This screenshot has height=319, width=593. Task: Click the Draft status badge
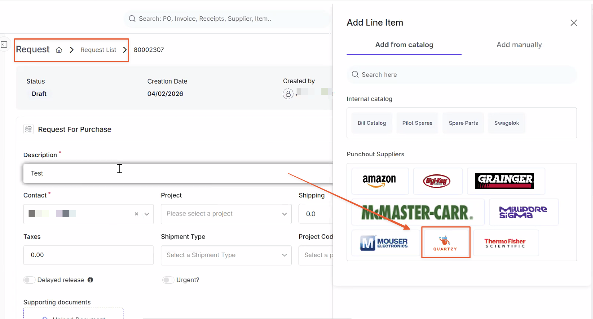[39, 94]
